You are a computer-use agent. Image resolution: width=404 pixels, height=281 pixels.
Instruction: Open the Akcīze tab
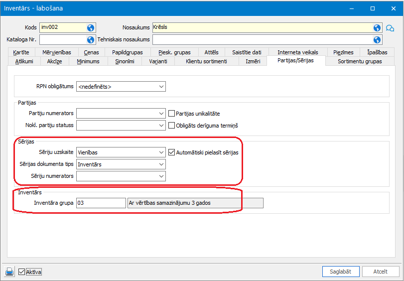54,61
